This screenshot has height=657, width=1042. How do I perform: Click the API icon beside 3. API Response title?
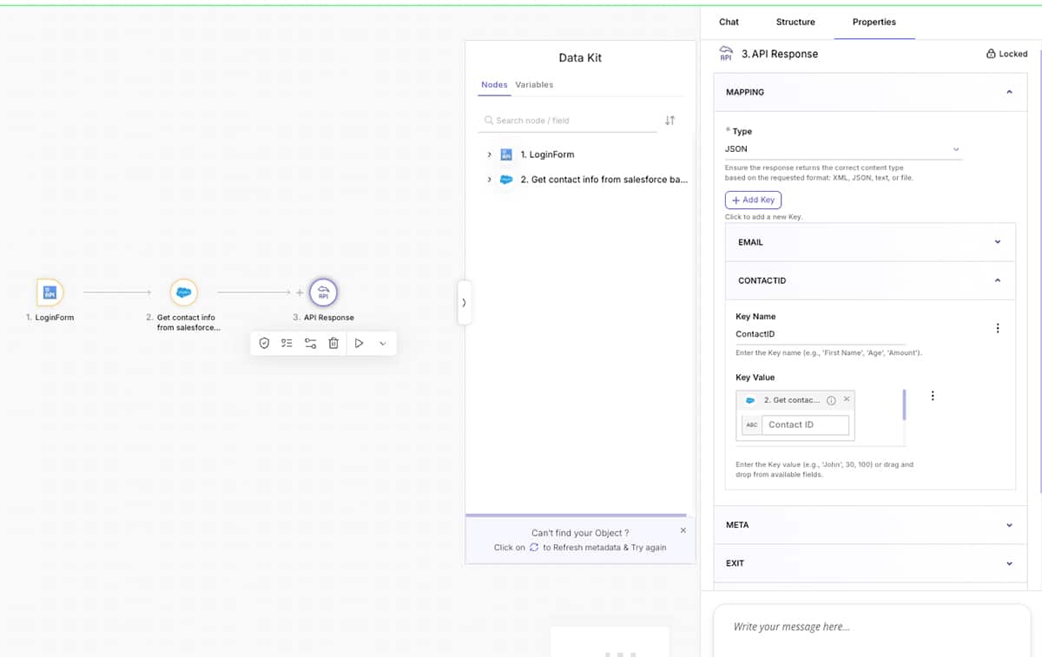[727, 54]
